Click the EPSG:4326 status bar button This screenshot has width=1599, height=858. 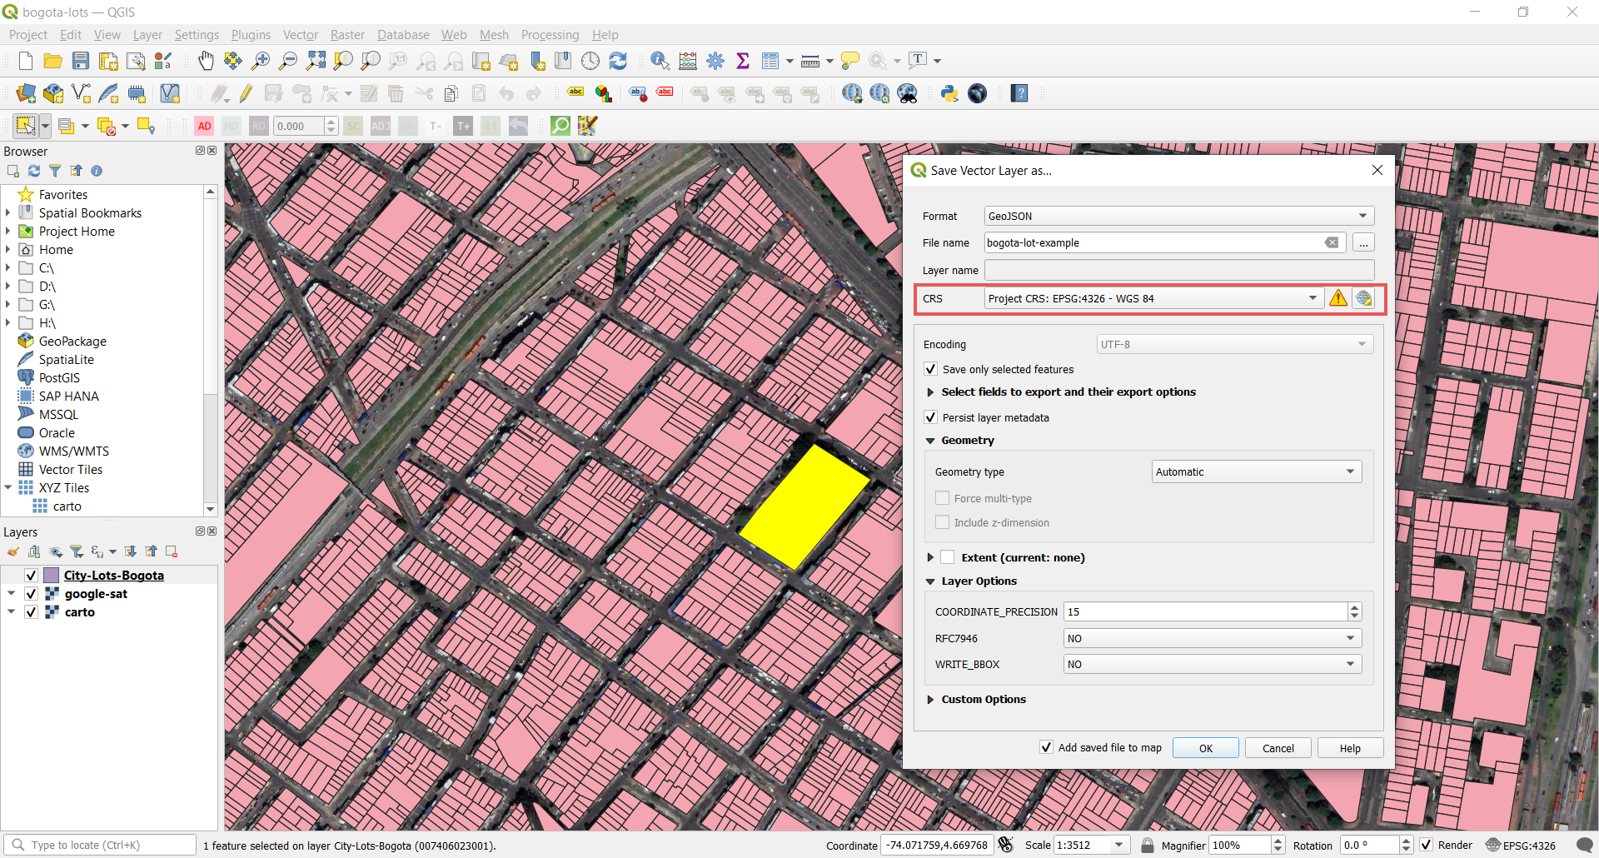click(1521, 845)
